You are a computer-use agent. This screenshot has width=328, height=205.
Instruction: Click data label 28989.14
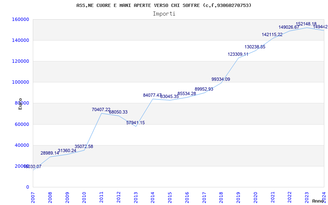50,153
